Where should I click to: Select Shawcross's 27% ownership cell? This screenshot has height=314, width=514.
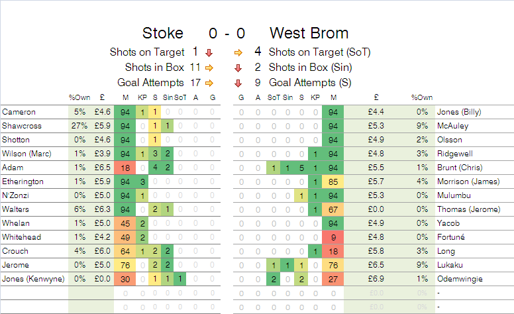[x=79, y=126]
